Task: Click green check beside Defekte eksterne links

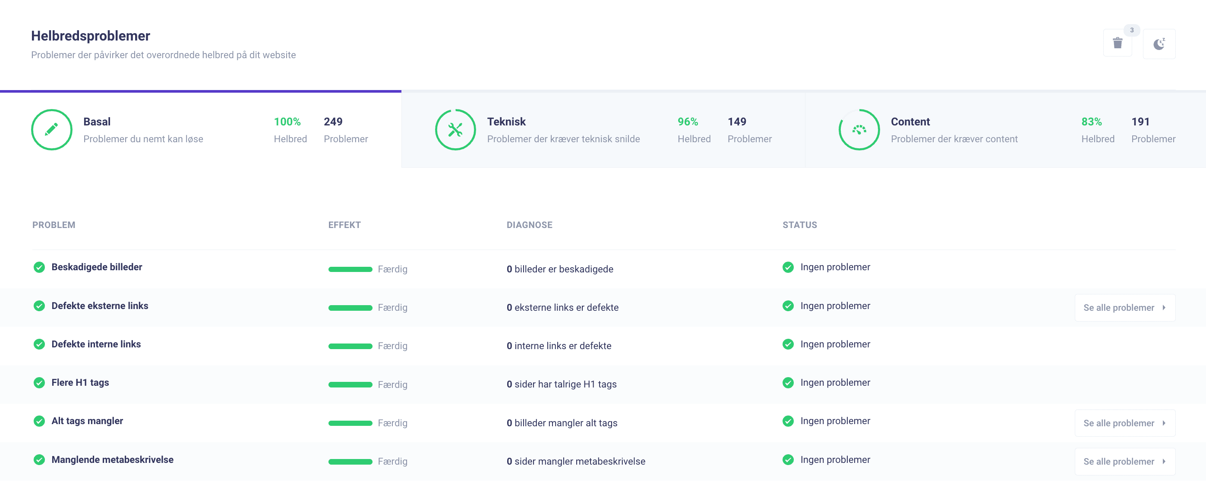Action: pos(39,306)
